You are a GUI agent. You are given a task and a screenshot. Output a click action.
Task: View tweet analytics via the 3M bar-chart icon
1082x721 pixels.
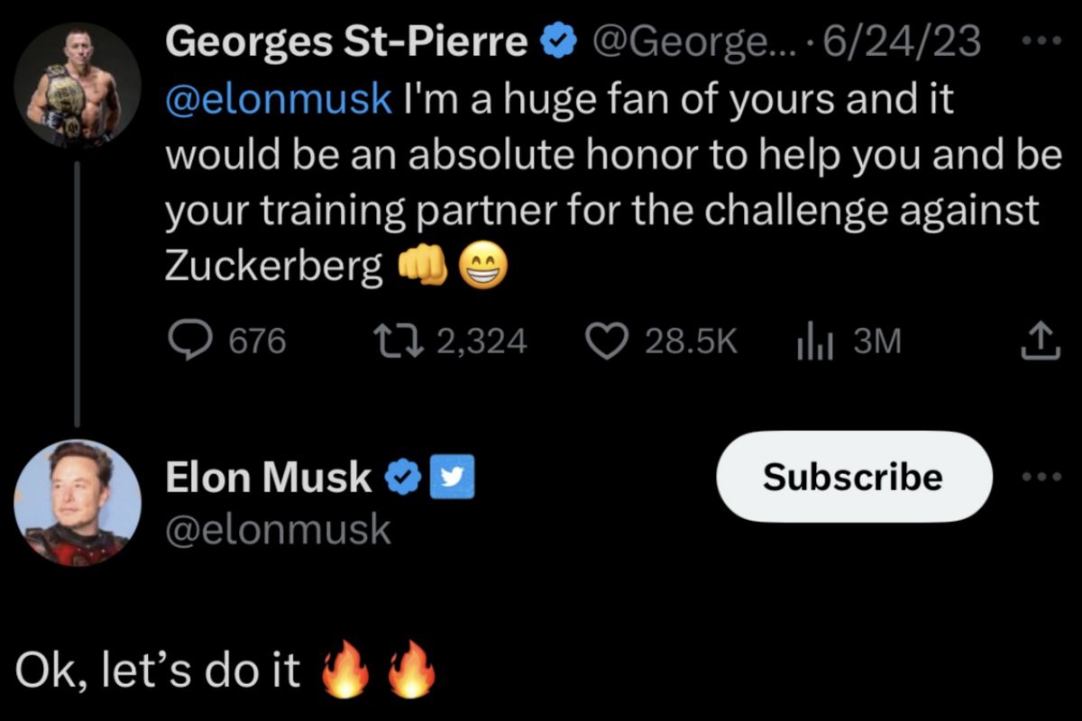(x=814, y=342)
